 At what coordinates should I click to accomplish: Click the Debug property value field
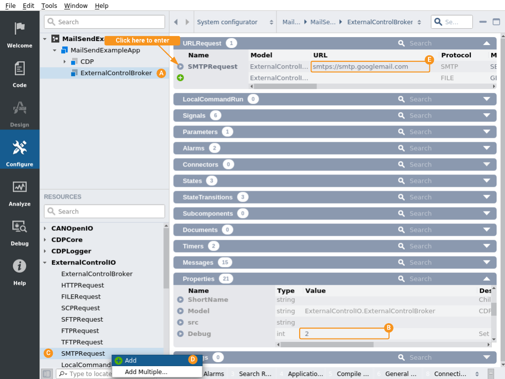pos(344,334)
